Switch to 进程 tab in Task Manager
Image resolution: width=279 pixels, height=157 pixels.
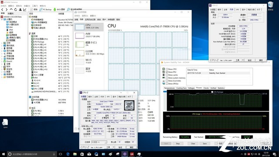(76, 19)
